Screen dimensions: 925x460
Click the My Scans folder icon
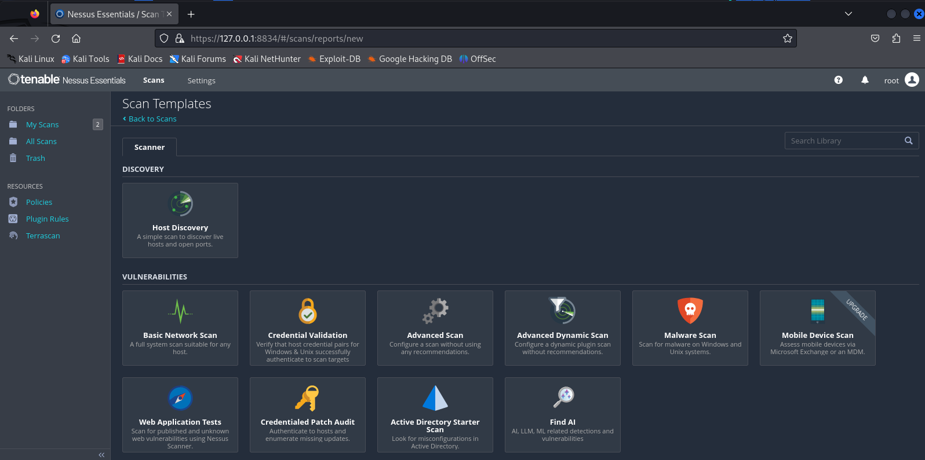coord(13,124)
